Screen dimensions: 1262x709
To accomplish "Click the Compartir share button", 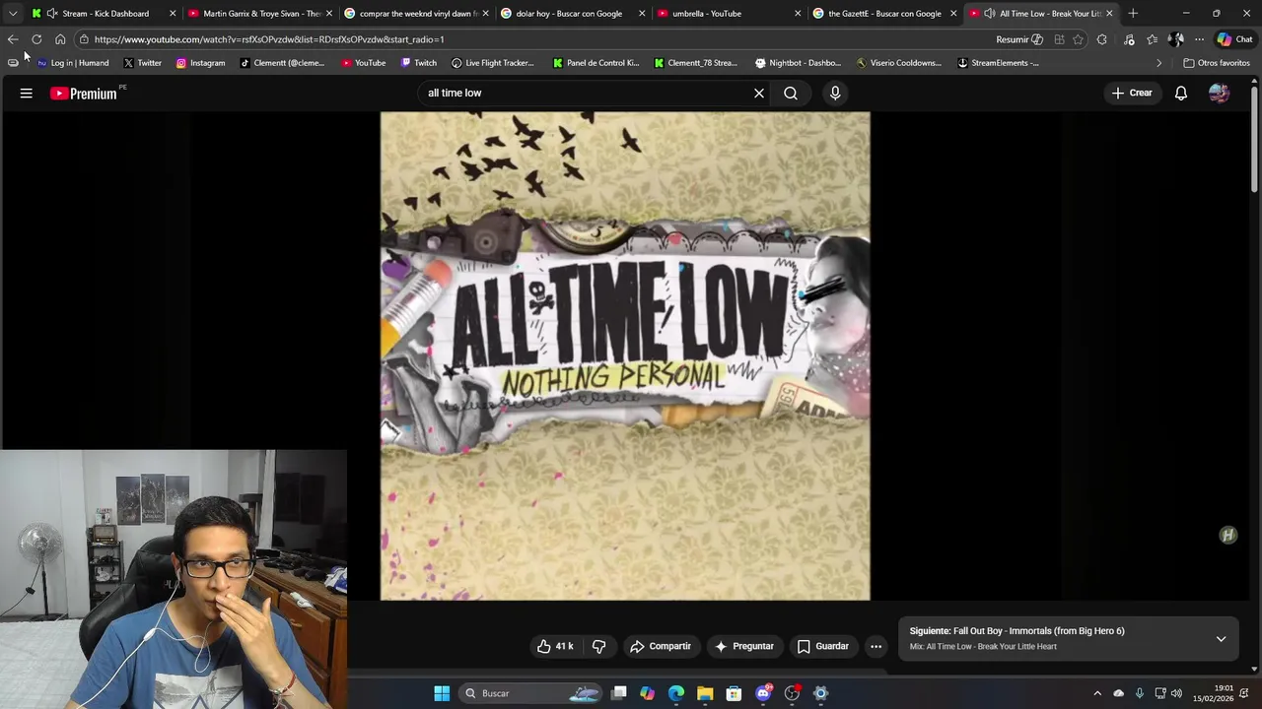I will 661,647.
